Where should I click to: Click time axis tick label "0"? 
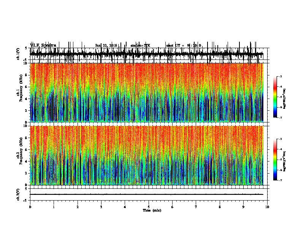[30, 207]
